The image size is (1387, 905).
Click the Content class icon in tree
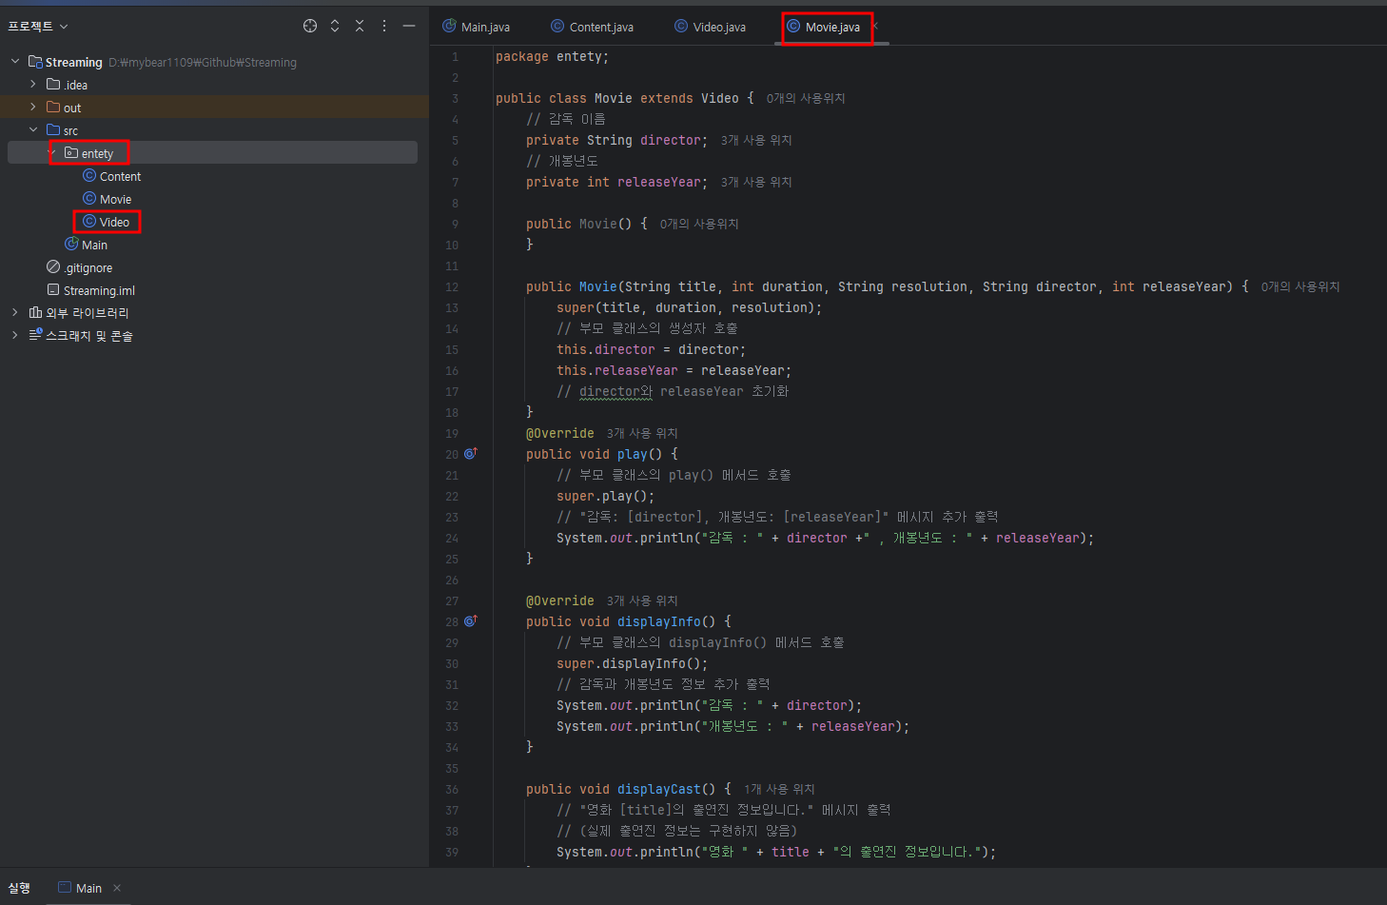(89, 175)
